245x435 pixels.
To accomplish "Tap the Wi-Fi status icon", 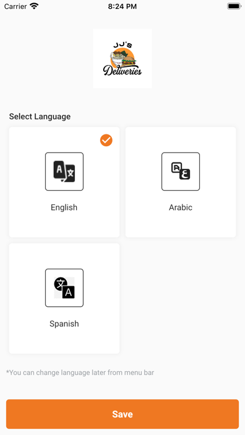I will pos(34,6).
